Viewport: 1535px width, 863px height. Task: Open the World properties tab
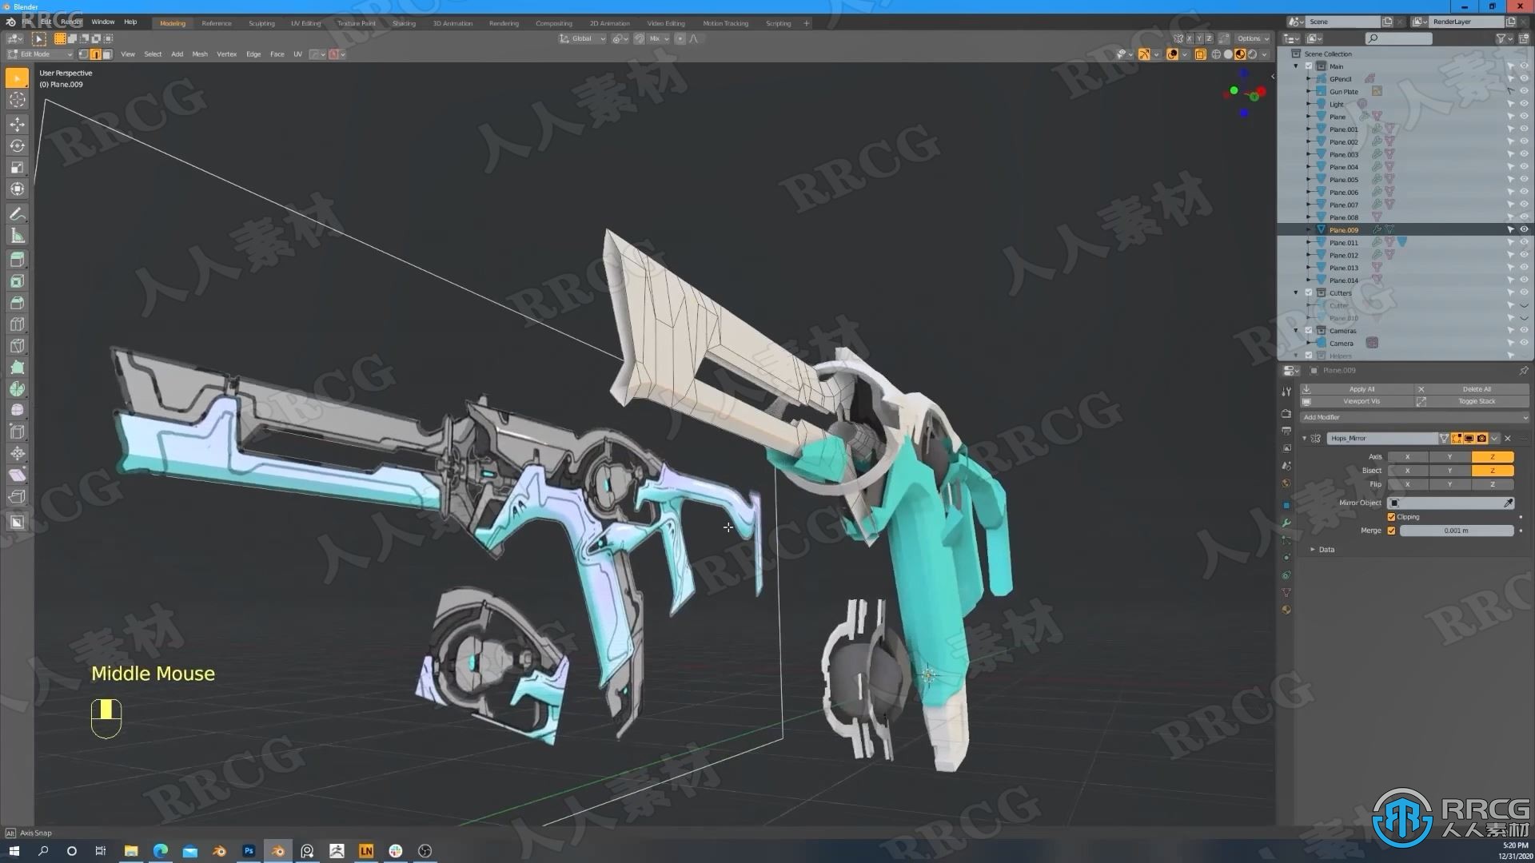point(1286,483)
